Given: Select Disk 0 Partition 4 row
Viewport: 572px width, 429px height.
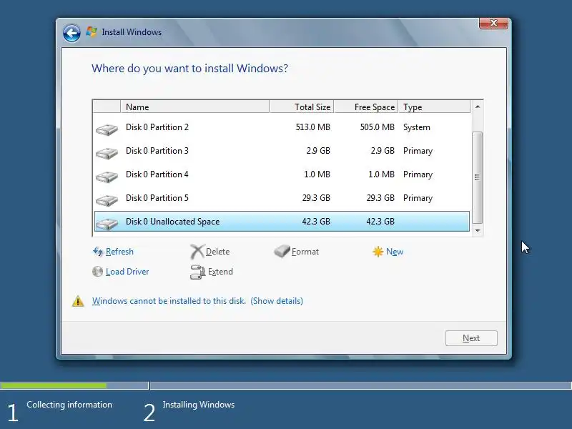Looking at the screenshot, I should click(x=282, y=174).
